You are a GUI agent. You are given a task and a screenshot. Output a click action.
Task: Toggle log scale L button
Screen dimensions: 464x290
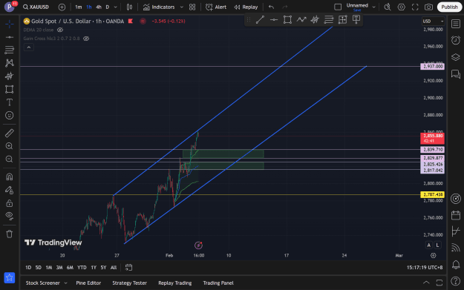(x=437, y=245)
